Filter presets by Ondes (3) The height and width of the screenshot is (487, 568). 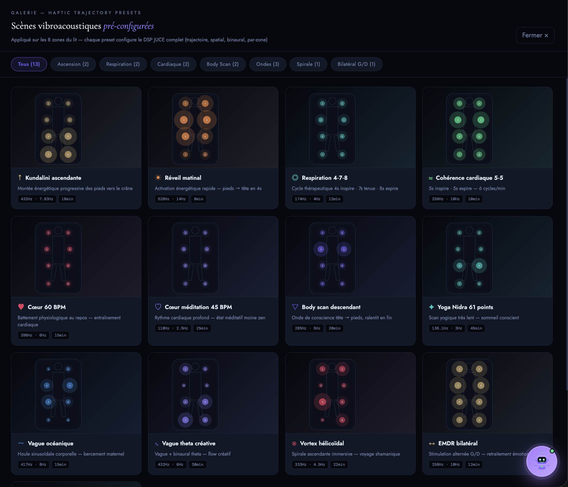pos(268,64)
